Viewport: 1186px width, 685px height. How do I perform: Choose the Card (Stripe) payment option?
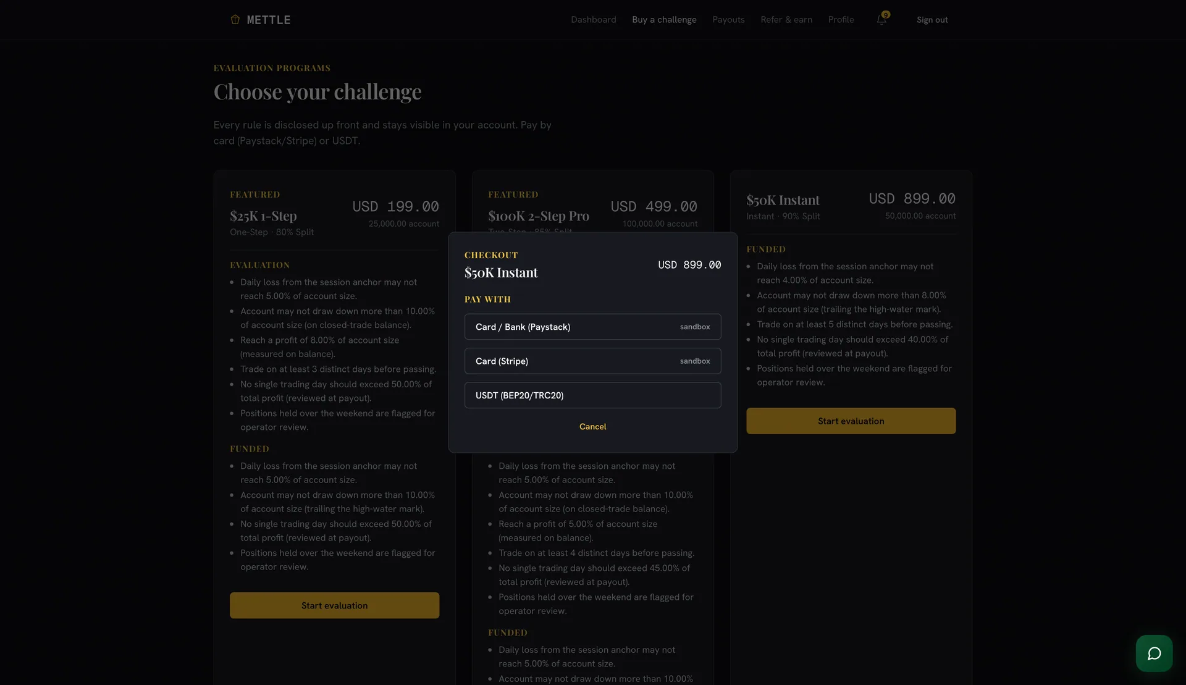coord(592,361)
